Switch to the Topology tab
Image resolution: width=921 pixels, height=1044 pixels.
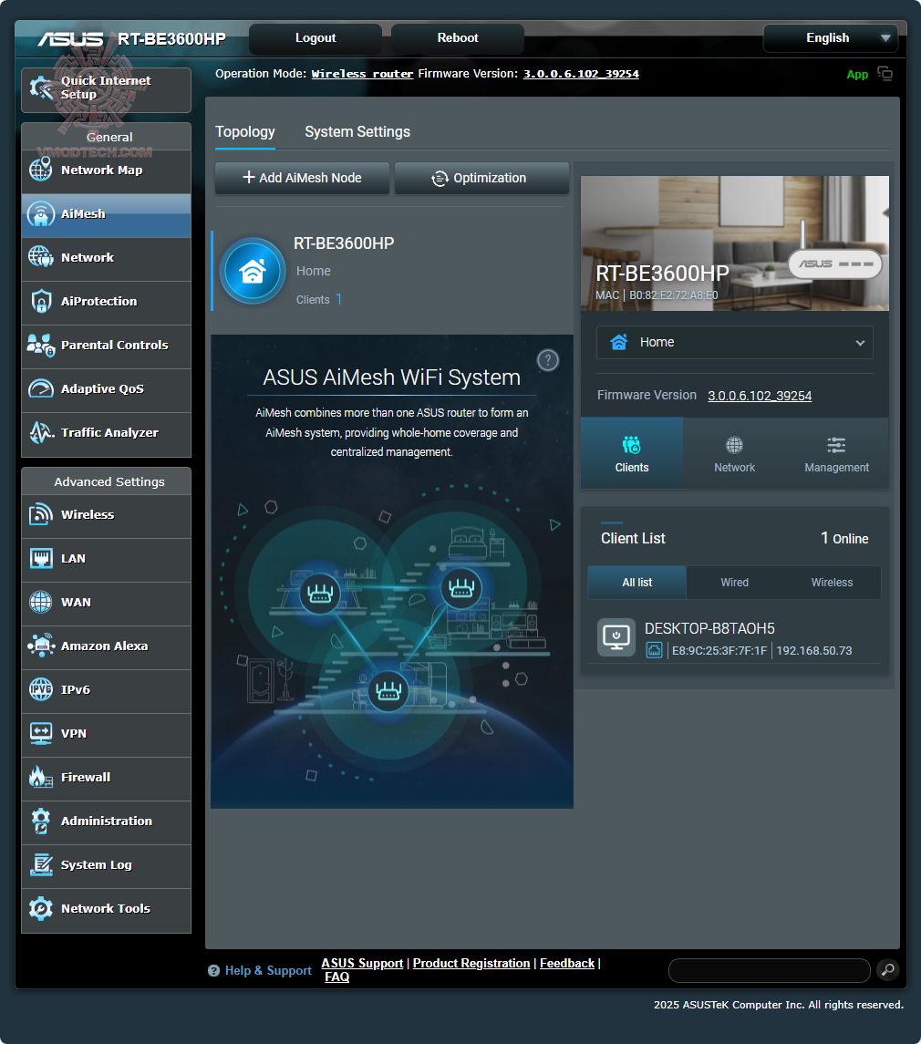pyautogui.click(x=245, y=132)
